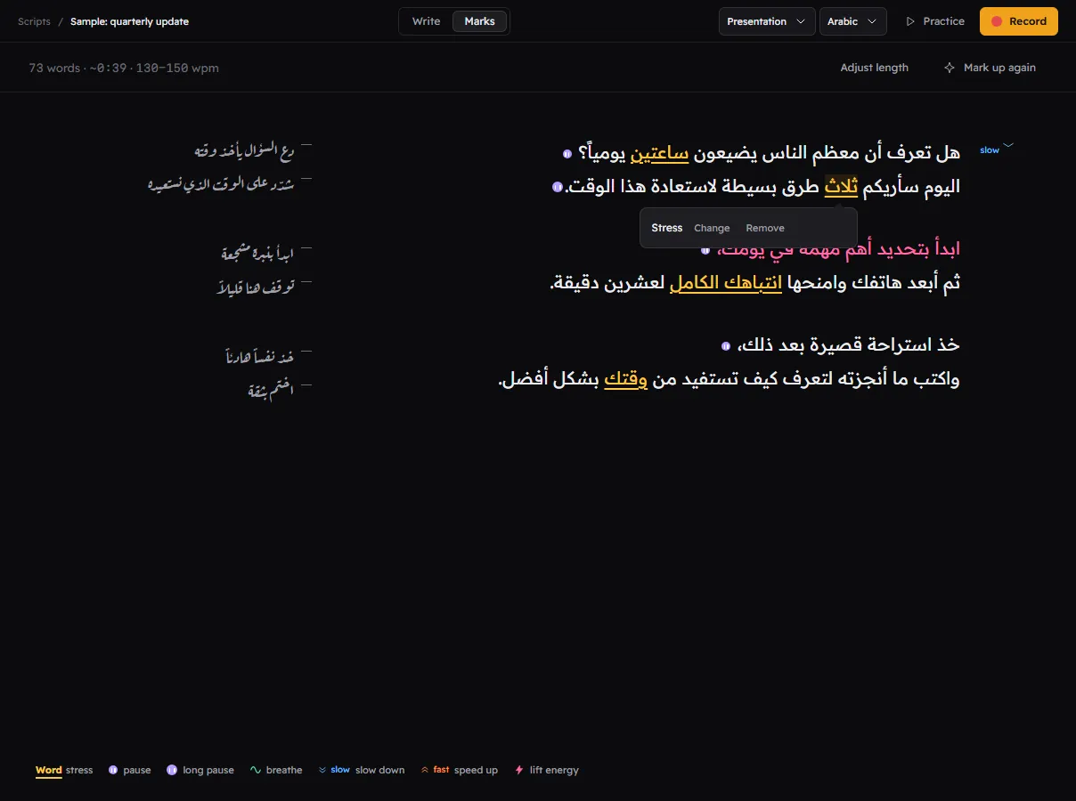Viewport: 1076px width, 801px height.
Task: Click the long pause marker after الوقت.
Action: point(558,187)
